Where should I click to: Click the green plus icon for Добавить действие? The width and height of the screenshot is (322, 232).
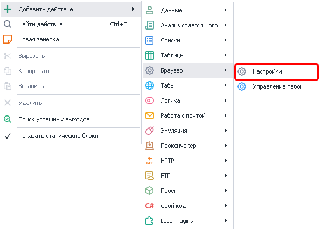[8, 9]
